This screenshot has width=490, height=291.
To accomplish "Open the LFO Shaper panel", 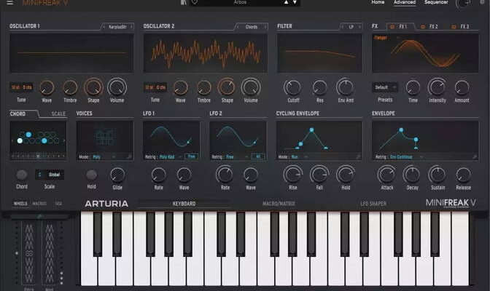I will (373, 204).
